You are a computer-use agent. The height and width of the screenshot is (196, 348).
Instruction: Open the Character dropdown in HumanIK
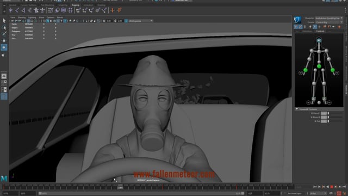tap(329, 18)
